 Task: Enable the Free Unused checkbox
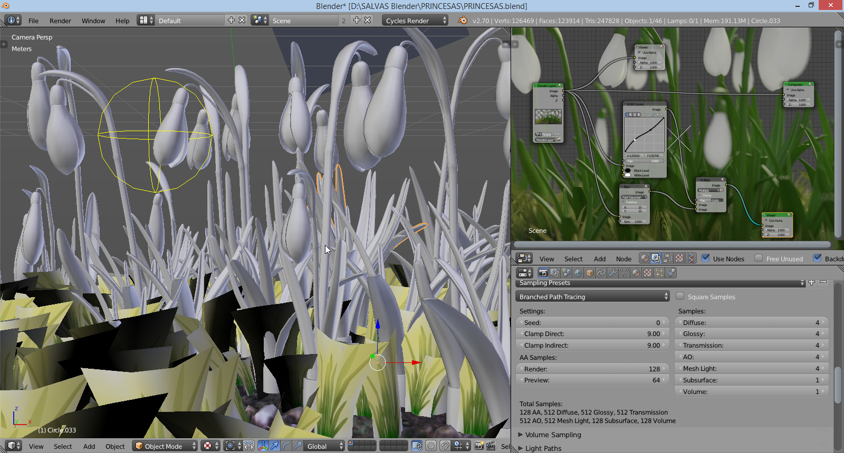coord(759,258)
